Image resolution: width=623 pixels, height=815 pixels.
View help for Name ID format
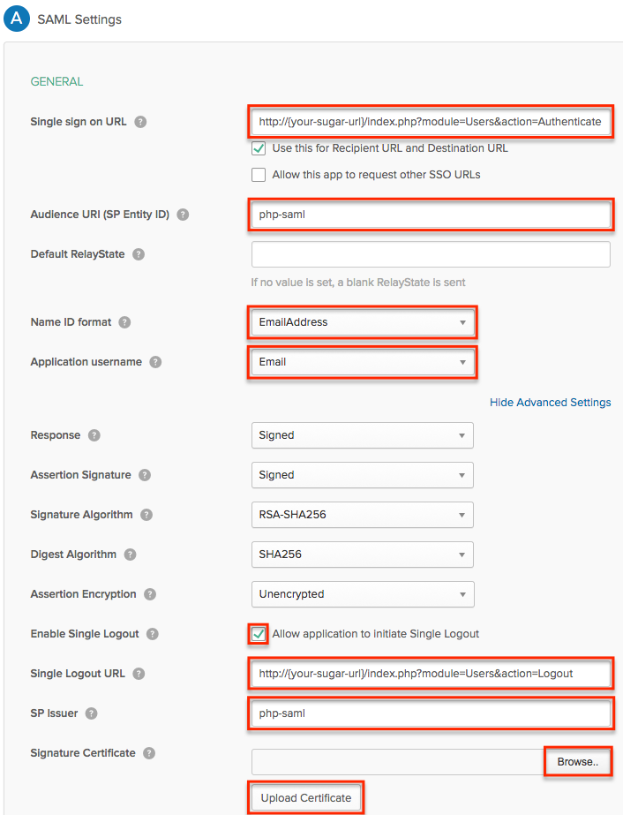[126, 322]
